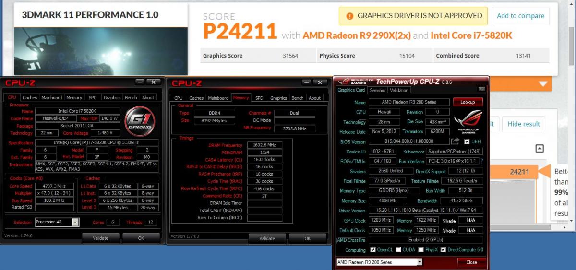Viewport: 576px width, 270px height.
Task: Click the Graphics Score value 31564
Action: pyautogui.click(x=290, y=56)
